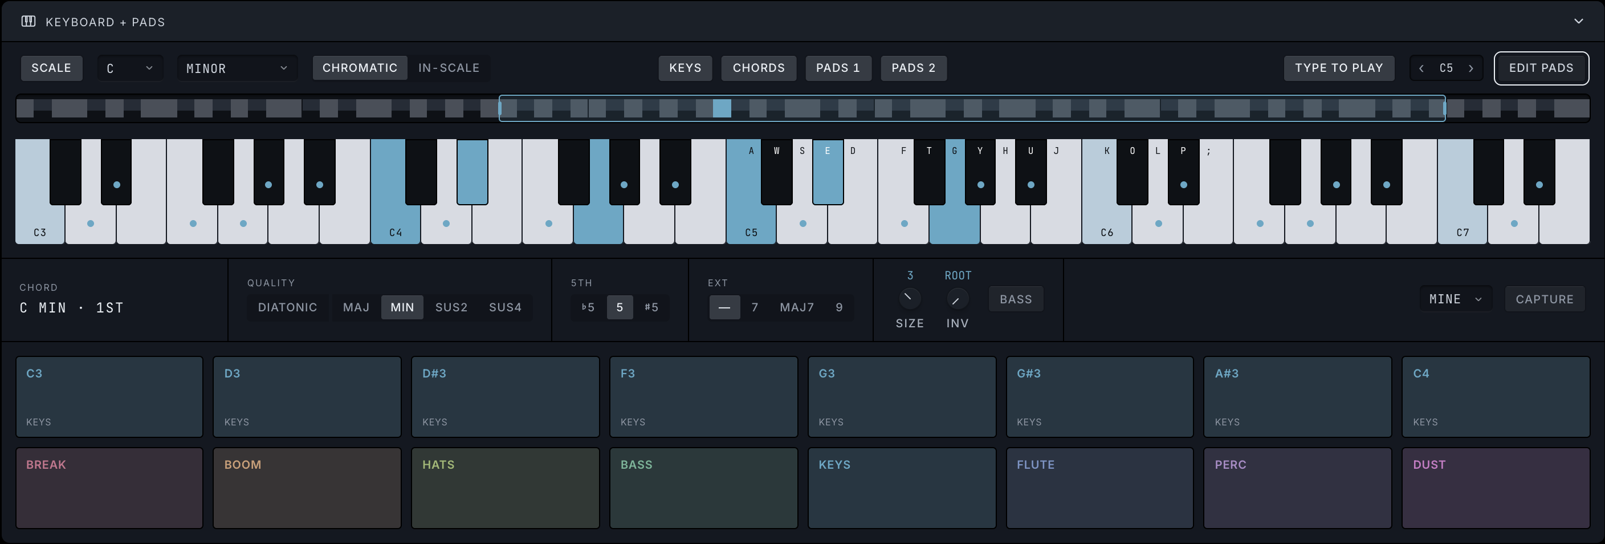The width and height of the screenshot is (1605, 544).
Task: Toggle TYPE TO PLAY mode
Action: pyautogui.click(x=1338, y=68)
